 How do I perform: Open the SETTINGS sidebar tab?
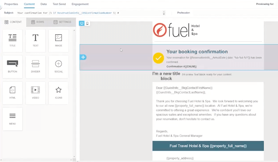click(62, 22)
